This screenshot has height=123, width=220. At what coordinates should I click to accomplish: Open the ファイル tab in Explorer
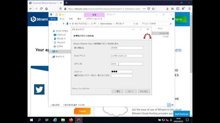tap(53, 19)
